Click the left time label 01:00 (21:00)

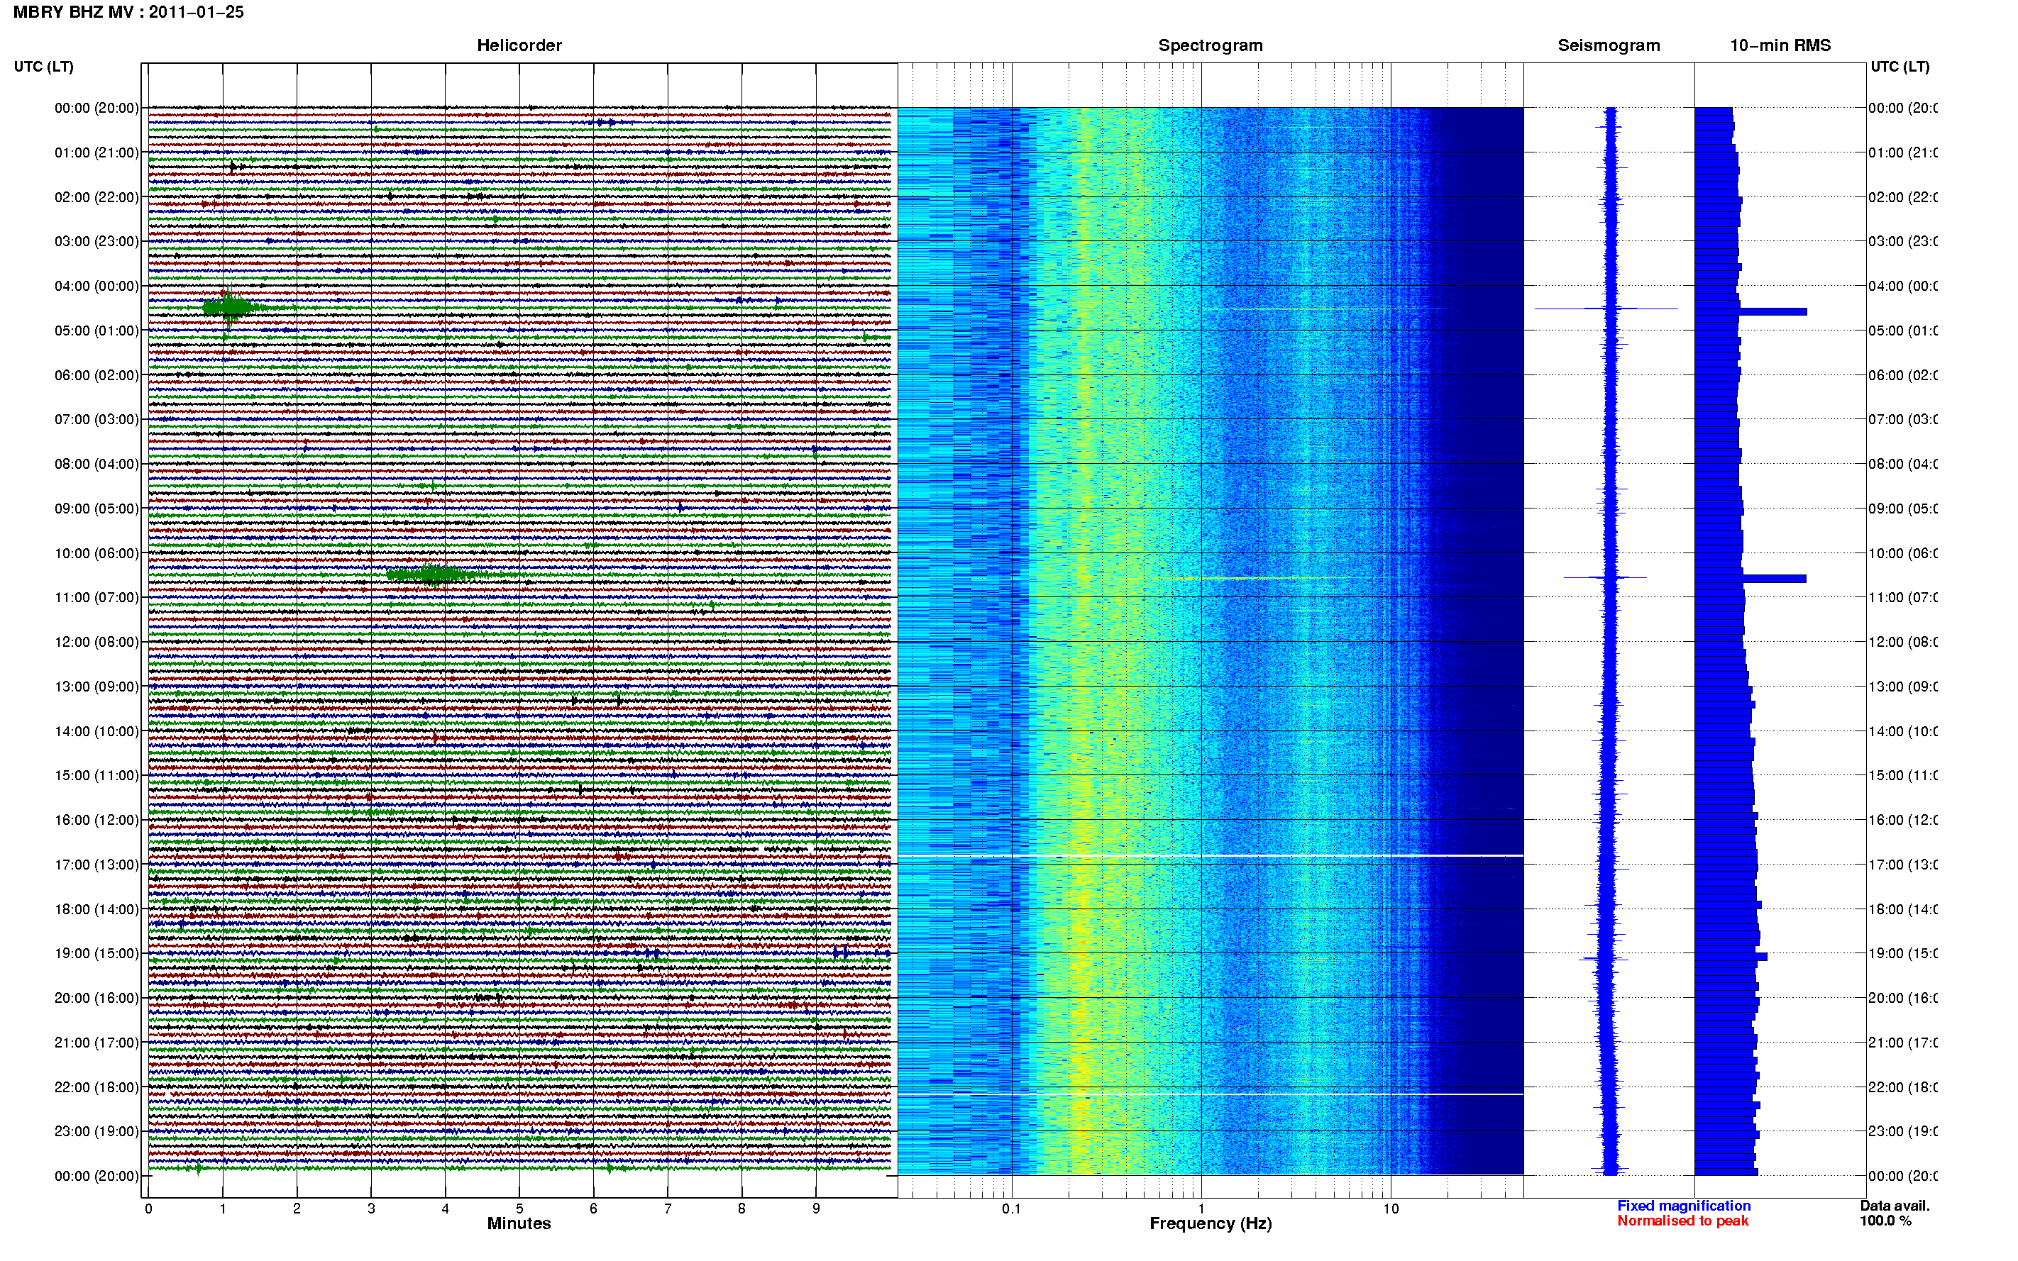click(x=97, y=152)
